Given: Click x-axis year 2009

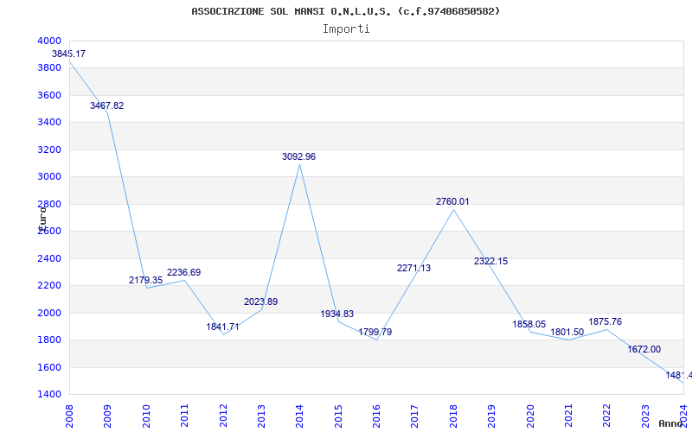Looking at the screenshot, I should coord(107,416).
